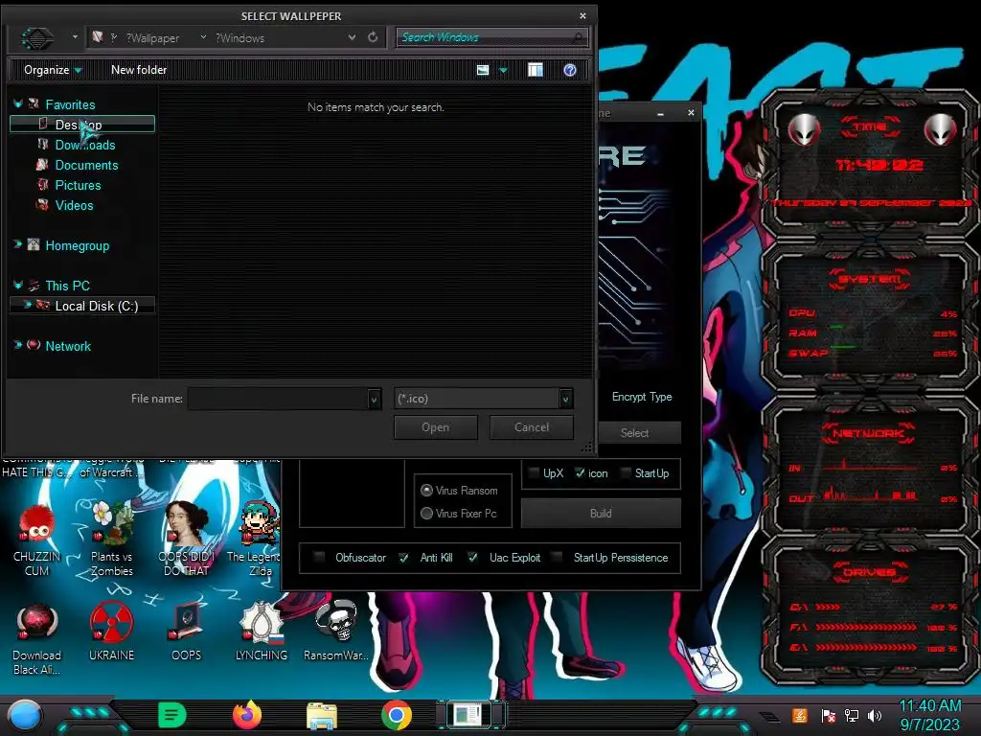Image resolution: width=981 pixels, height=736 pixels.
Task: Launch Google Chrome from the taskbar
Action: [x=397, y=715]
